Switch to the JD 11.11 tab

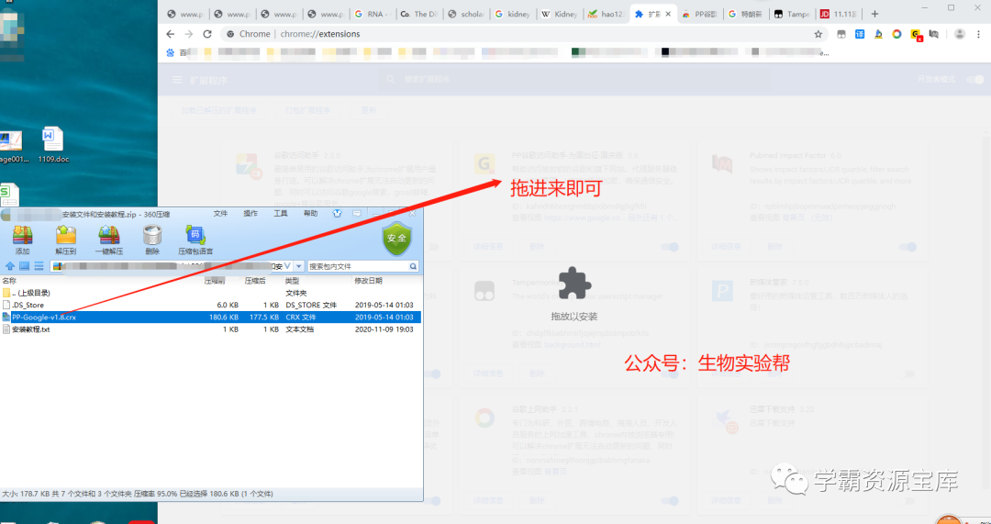pyautogui.click(x=840, y=14)
